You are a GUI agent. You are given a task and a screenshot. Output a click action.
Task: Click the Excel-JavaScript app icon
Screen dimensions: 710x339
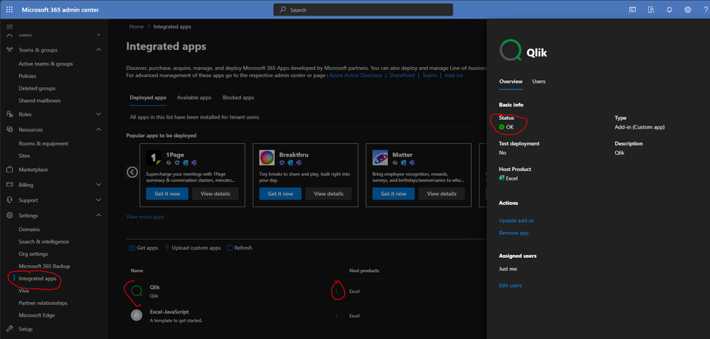click(x=136, y=315)
